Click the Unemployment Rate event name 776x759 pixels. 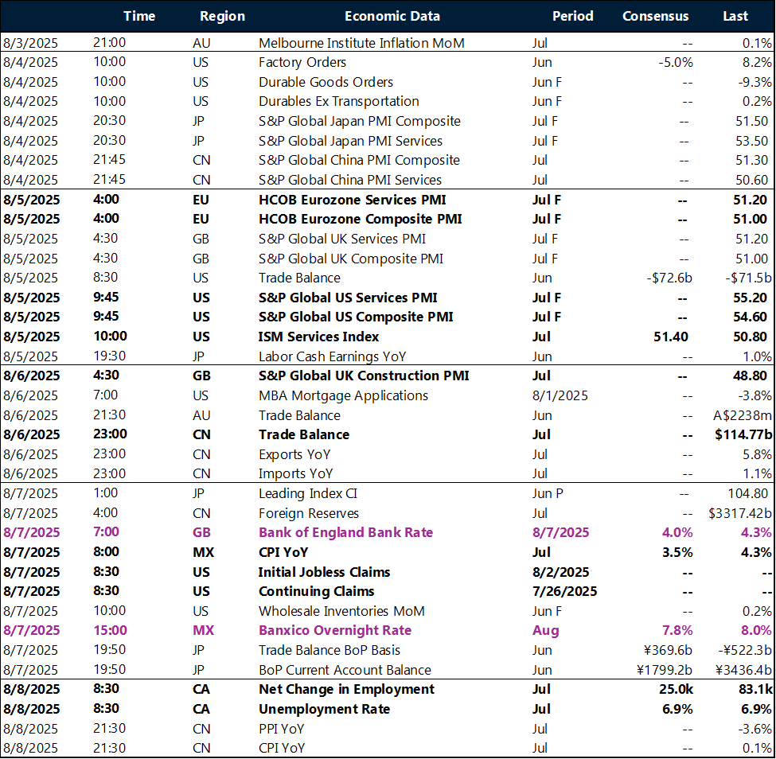coord(324,709)
